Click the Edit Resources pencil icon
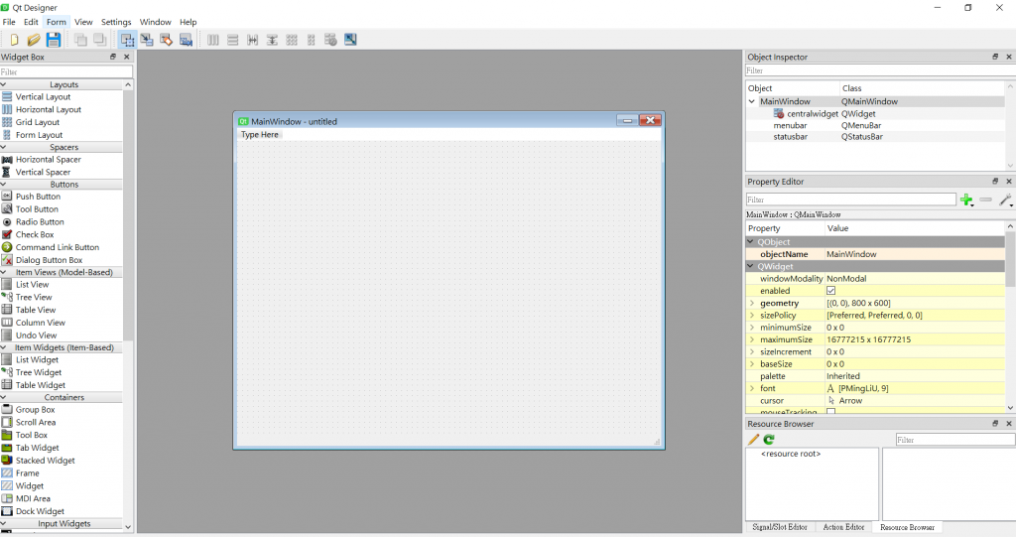1016x537 pixels. [754, 440]
